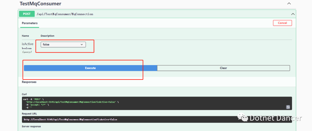Click the Request URL label
The height and width of the screenshot is (131, 312).
click(29, 114)
